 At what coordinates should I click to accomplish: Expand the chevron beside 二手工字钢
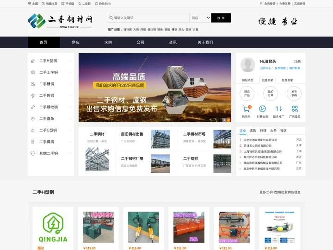[70, 72]
